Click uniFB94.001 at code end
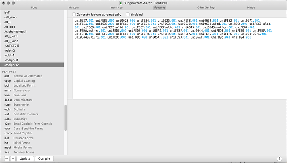The width and height of the screenshot is (287, 163). [x=241, y=37]
